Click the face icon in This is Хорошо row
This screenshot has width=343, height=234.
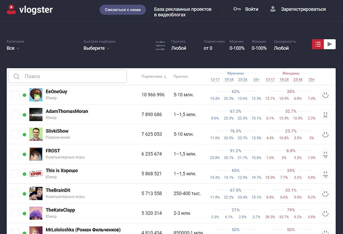coord(325,174)
